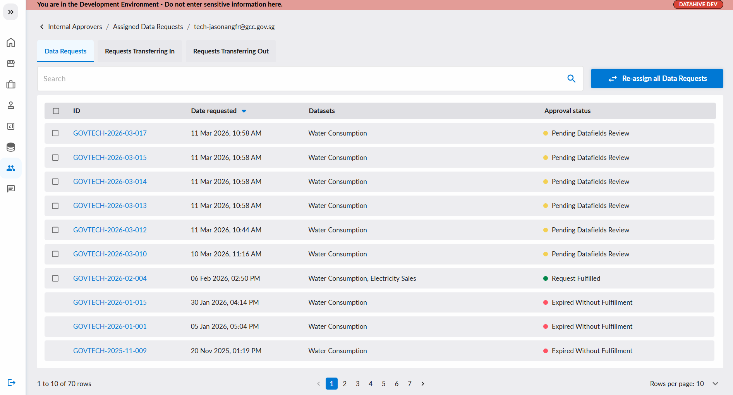Open the chart report sidebar icon
The image size is (733, 395).
point(11,126)
